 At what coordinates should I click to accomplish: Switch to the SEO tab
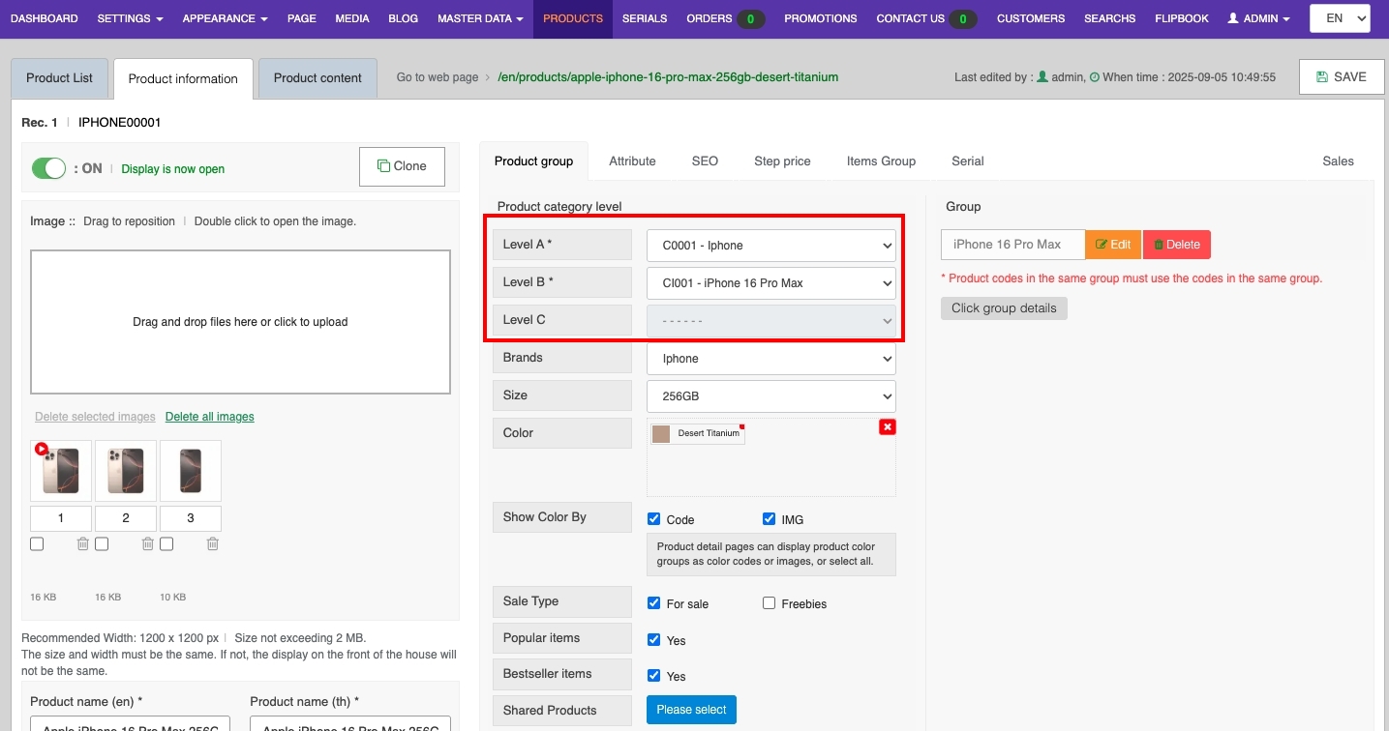(x=705, y=161)
